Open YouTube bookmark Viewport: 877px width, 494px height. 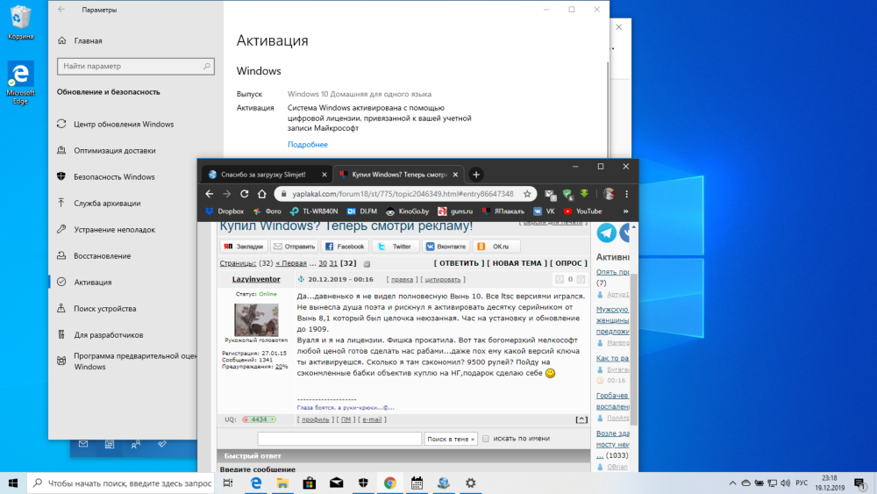point(583,211)
